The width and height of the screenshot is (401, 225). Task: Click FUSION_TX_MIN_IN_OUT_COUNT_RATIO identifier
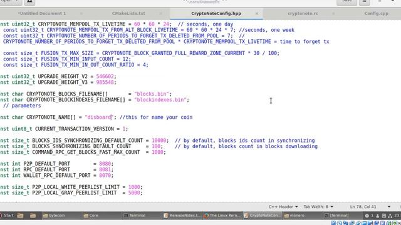[88, 65]
